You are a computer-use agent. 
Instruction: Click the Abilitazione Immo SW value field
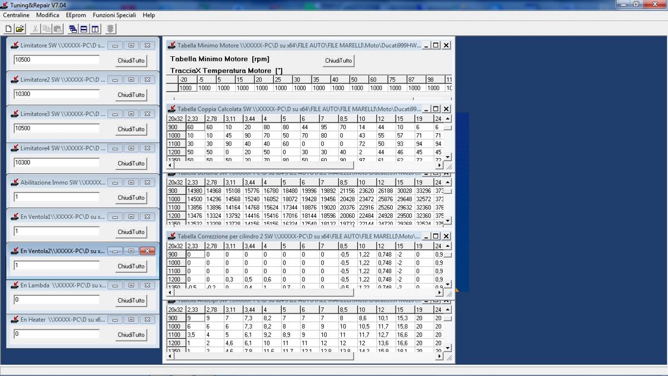(x=56, y=197)
